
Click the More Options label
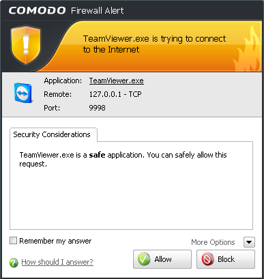213,242
